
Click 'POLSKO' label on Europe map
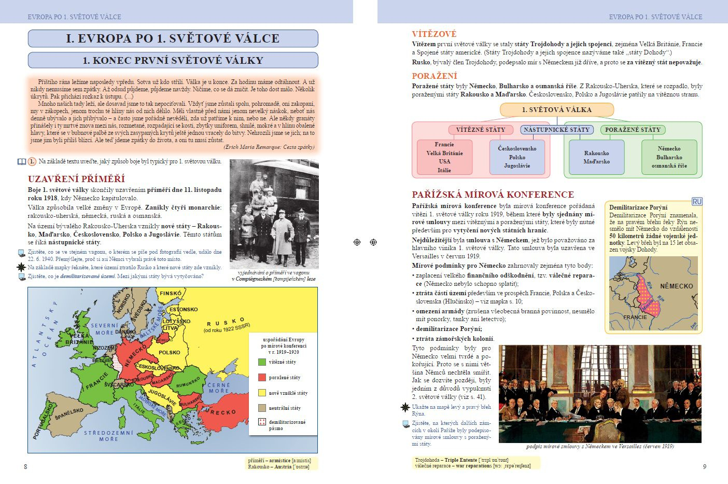[170, 353]
